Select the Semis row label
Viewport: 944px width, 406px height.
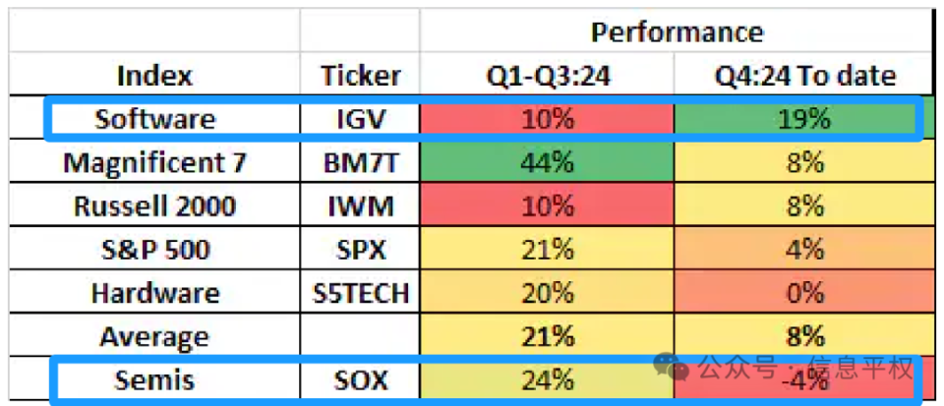tap(154, 379)
